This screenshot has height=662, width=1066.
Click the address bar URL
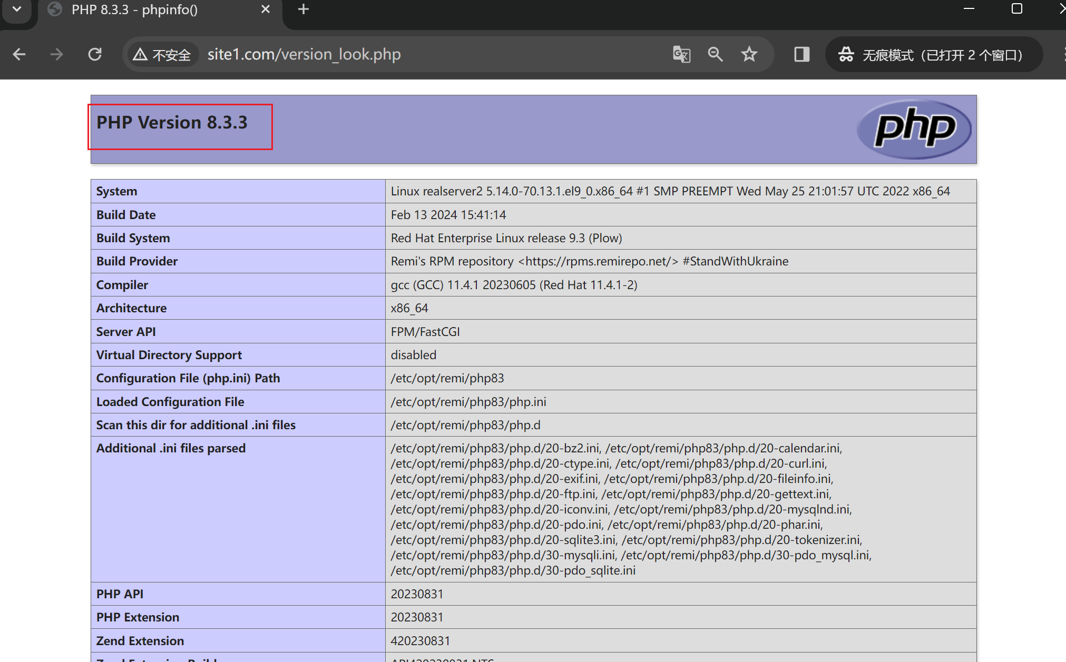click(x=304, y=54)
